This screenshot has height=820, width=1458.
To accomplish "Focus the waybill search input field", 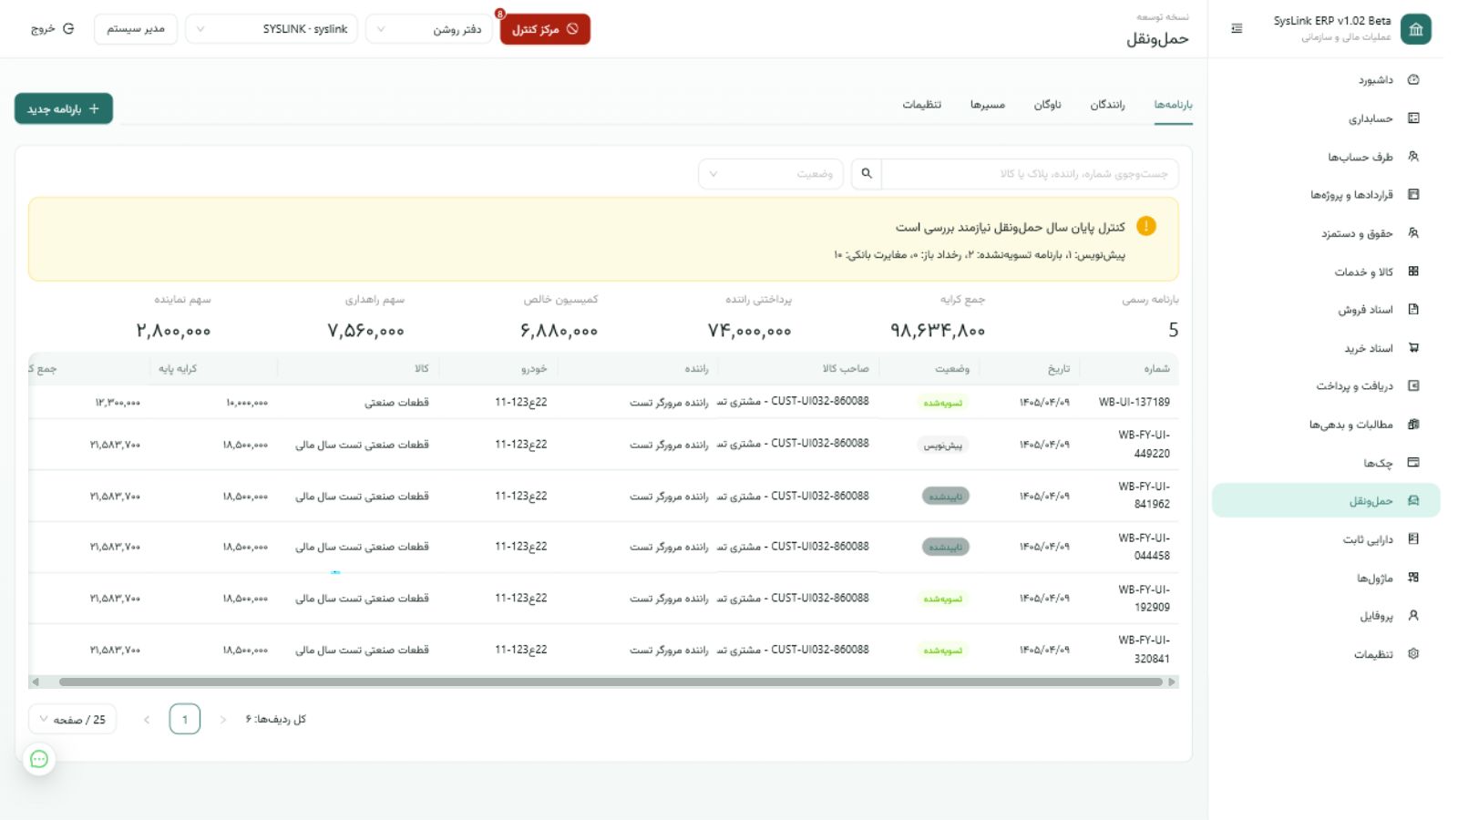I will 1031,174.
